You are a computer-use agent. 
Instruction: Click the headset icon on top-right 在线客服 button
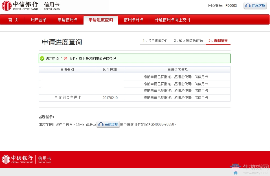click(248, 5)
